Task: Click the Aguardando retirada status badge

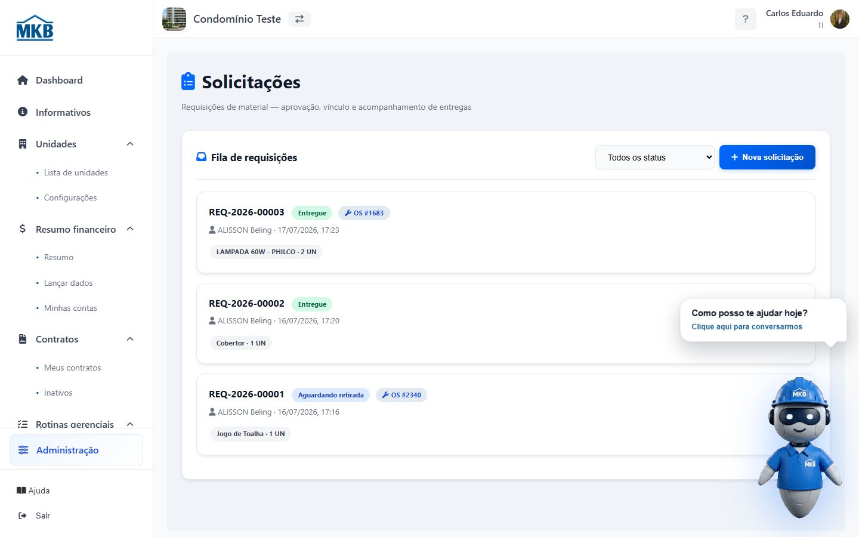Action: [x=330, y=395]
